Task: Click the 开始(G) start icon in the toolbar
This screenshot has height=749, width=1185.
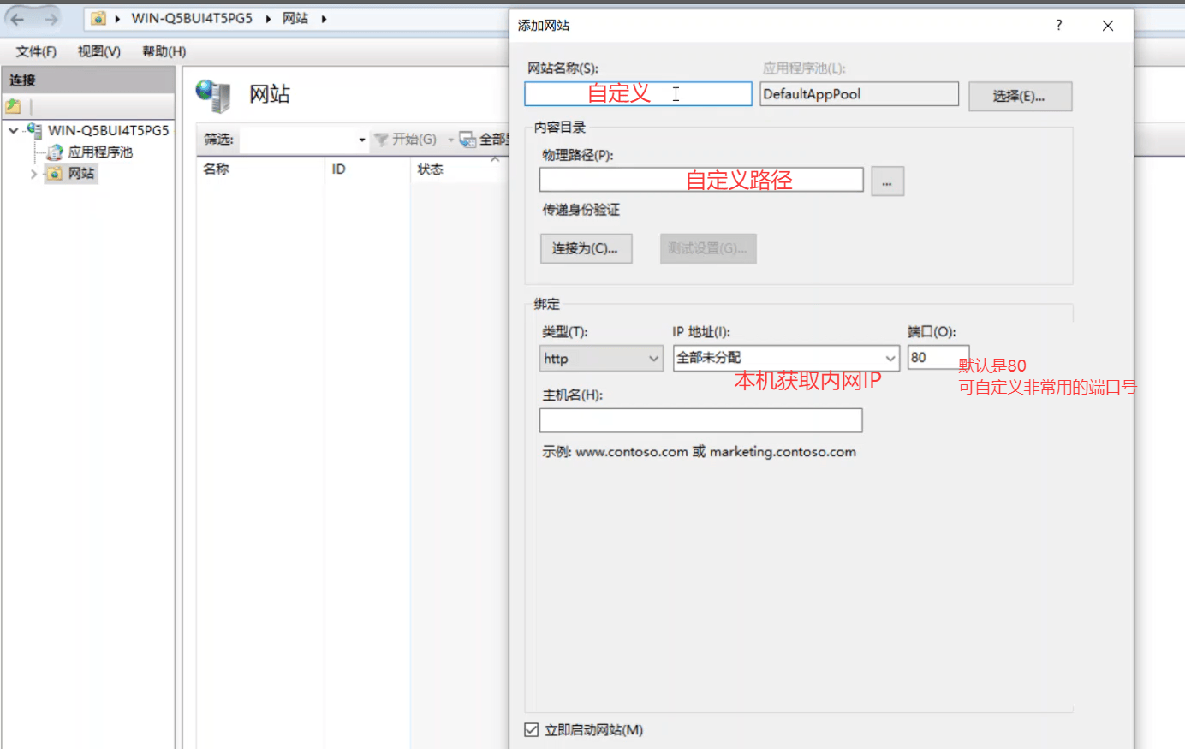Action: pos(380,140)
